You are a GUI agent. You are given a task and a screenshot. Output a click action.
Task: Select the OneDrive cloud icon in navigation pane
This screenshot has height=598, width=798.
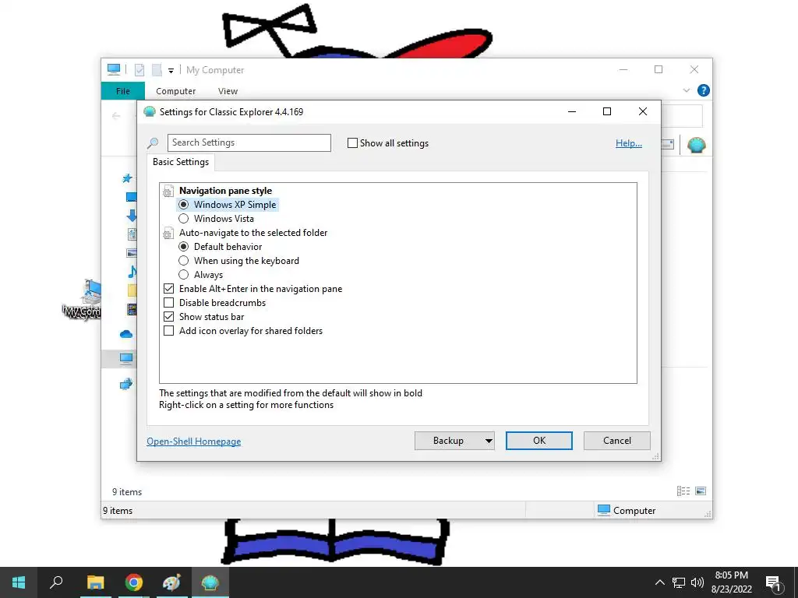coord(126,334)
